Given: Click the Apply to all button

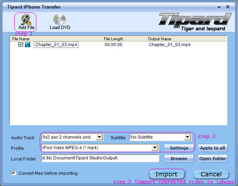Looking at the screenshot, I should point(212,148).
